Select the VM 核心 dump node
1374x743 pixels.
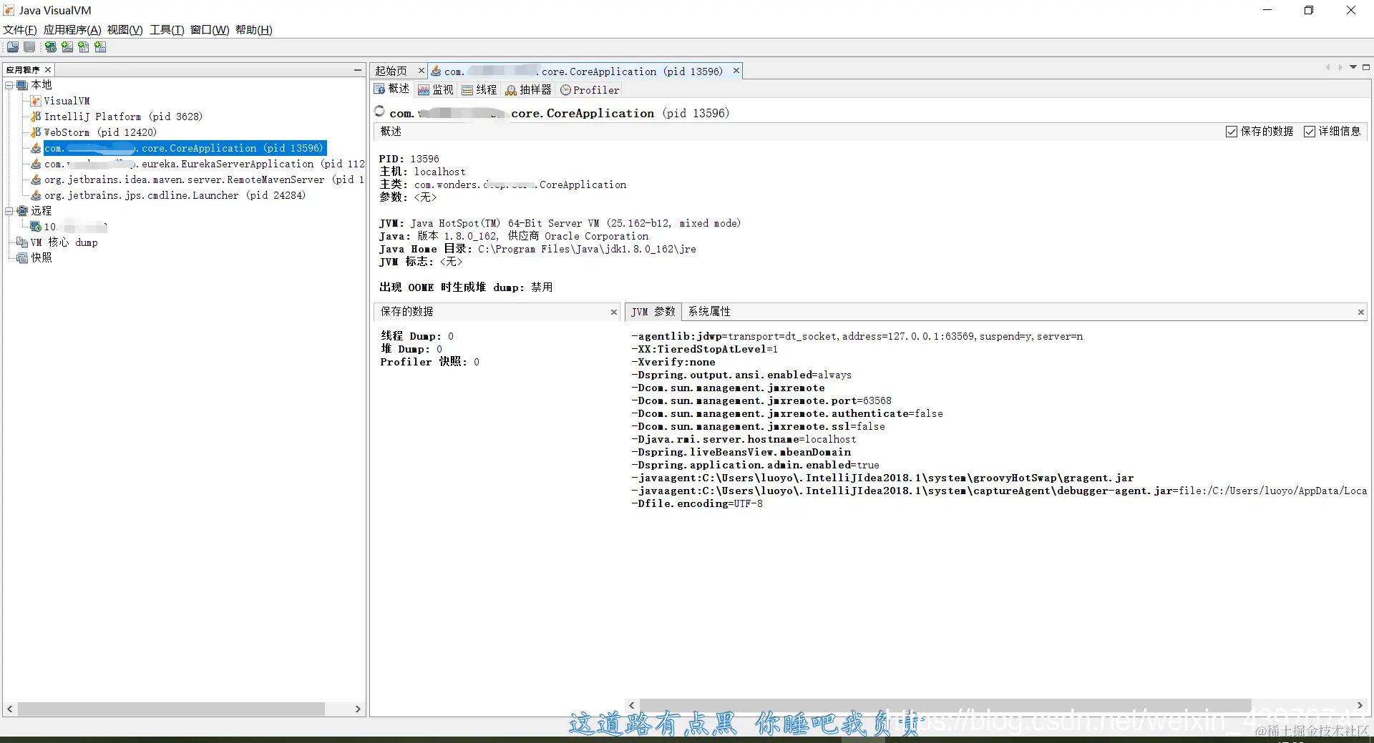point(64,242)
